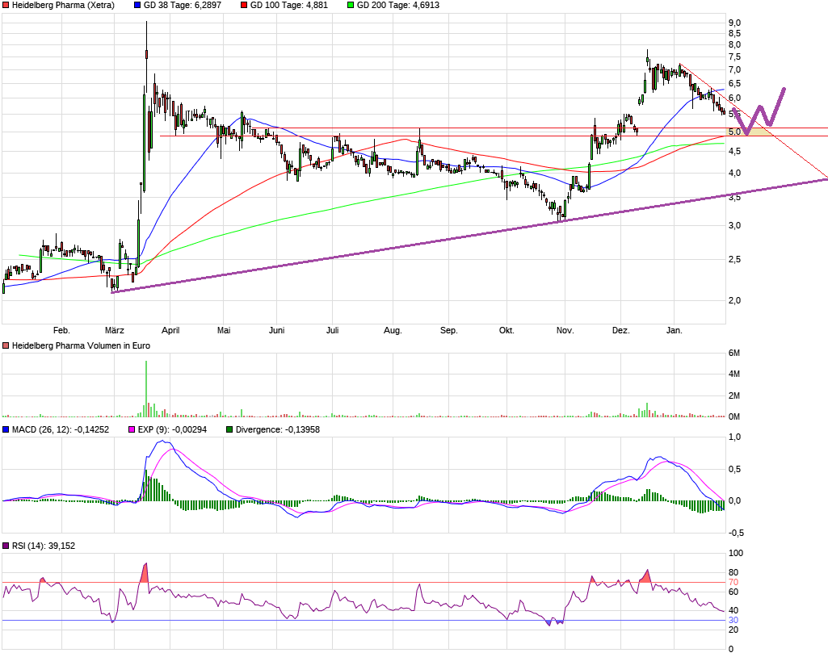Click the 'GD 100 Tage: 4,881' label
Screen dimensions: 828x657
click(x=289, y=6)
